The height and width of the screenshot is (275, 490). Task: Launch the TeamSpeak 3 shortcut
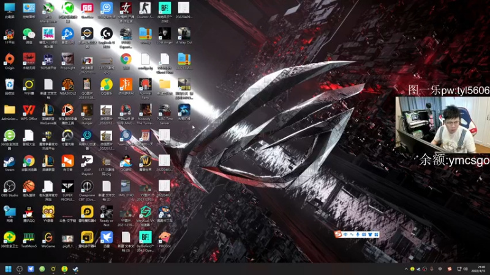click(126, 140)
